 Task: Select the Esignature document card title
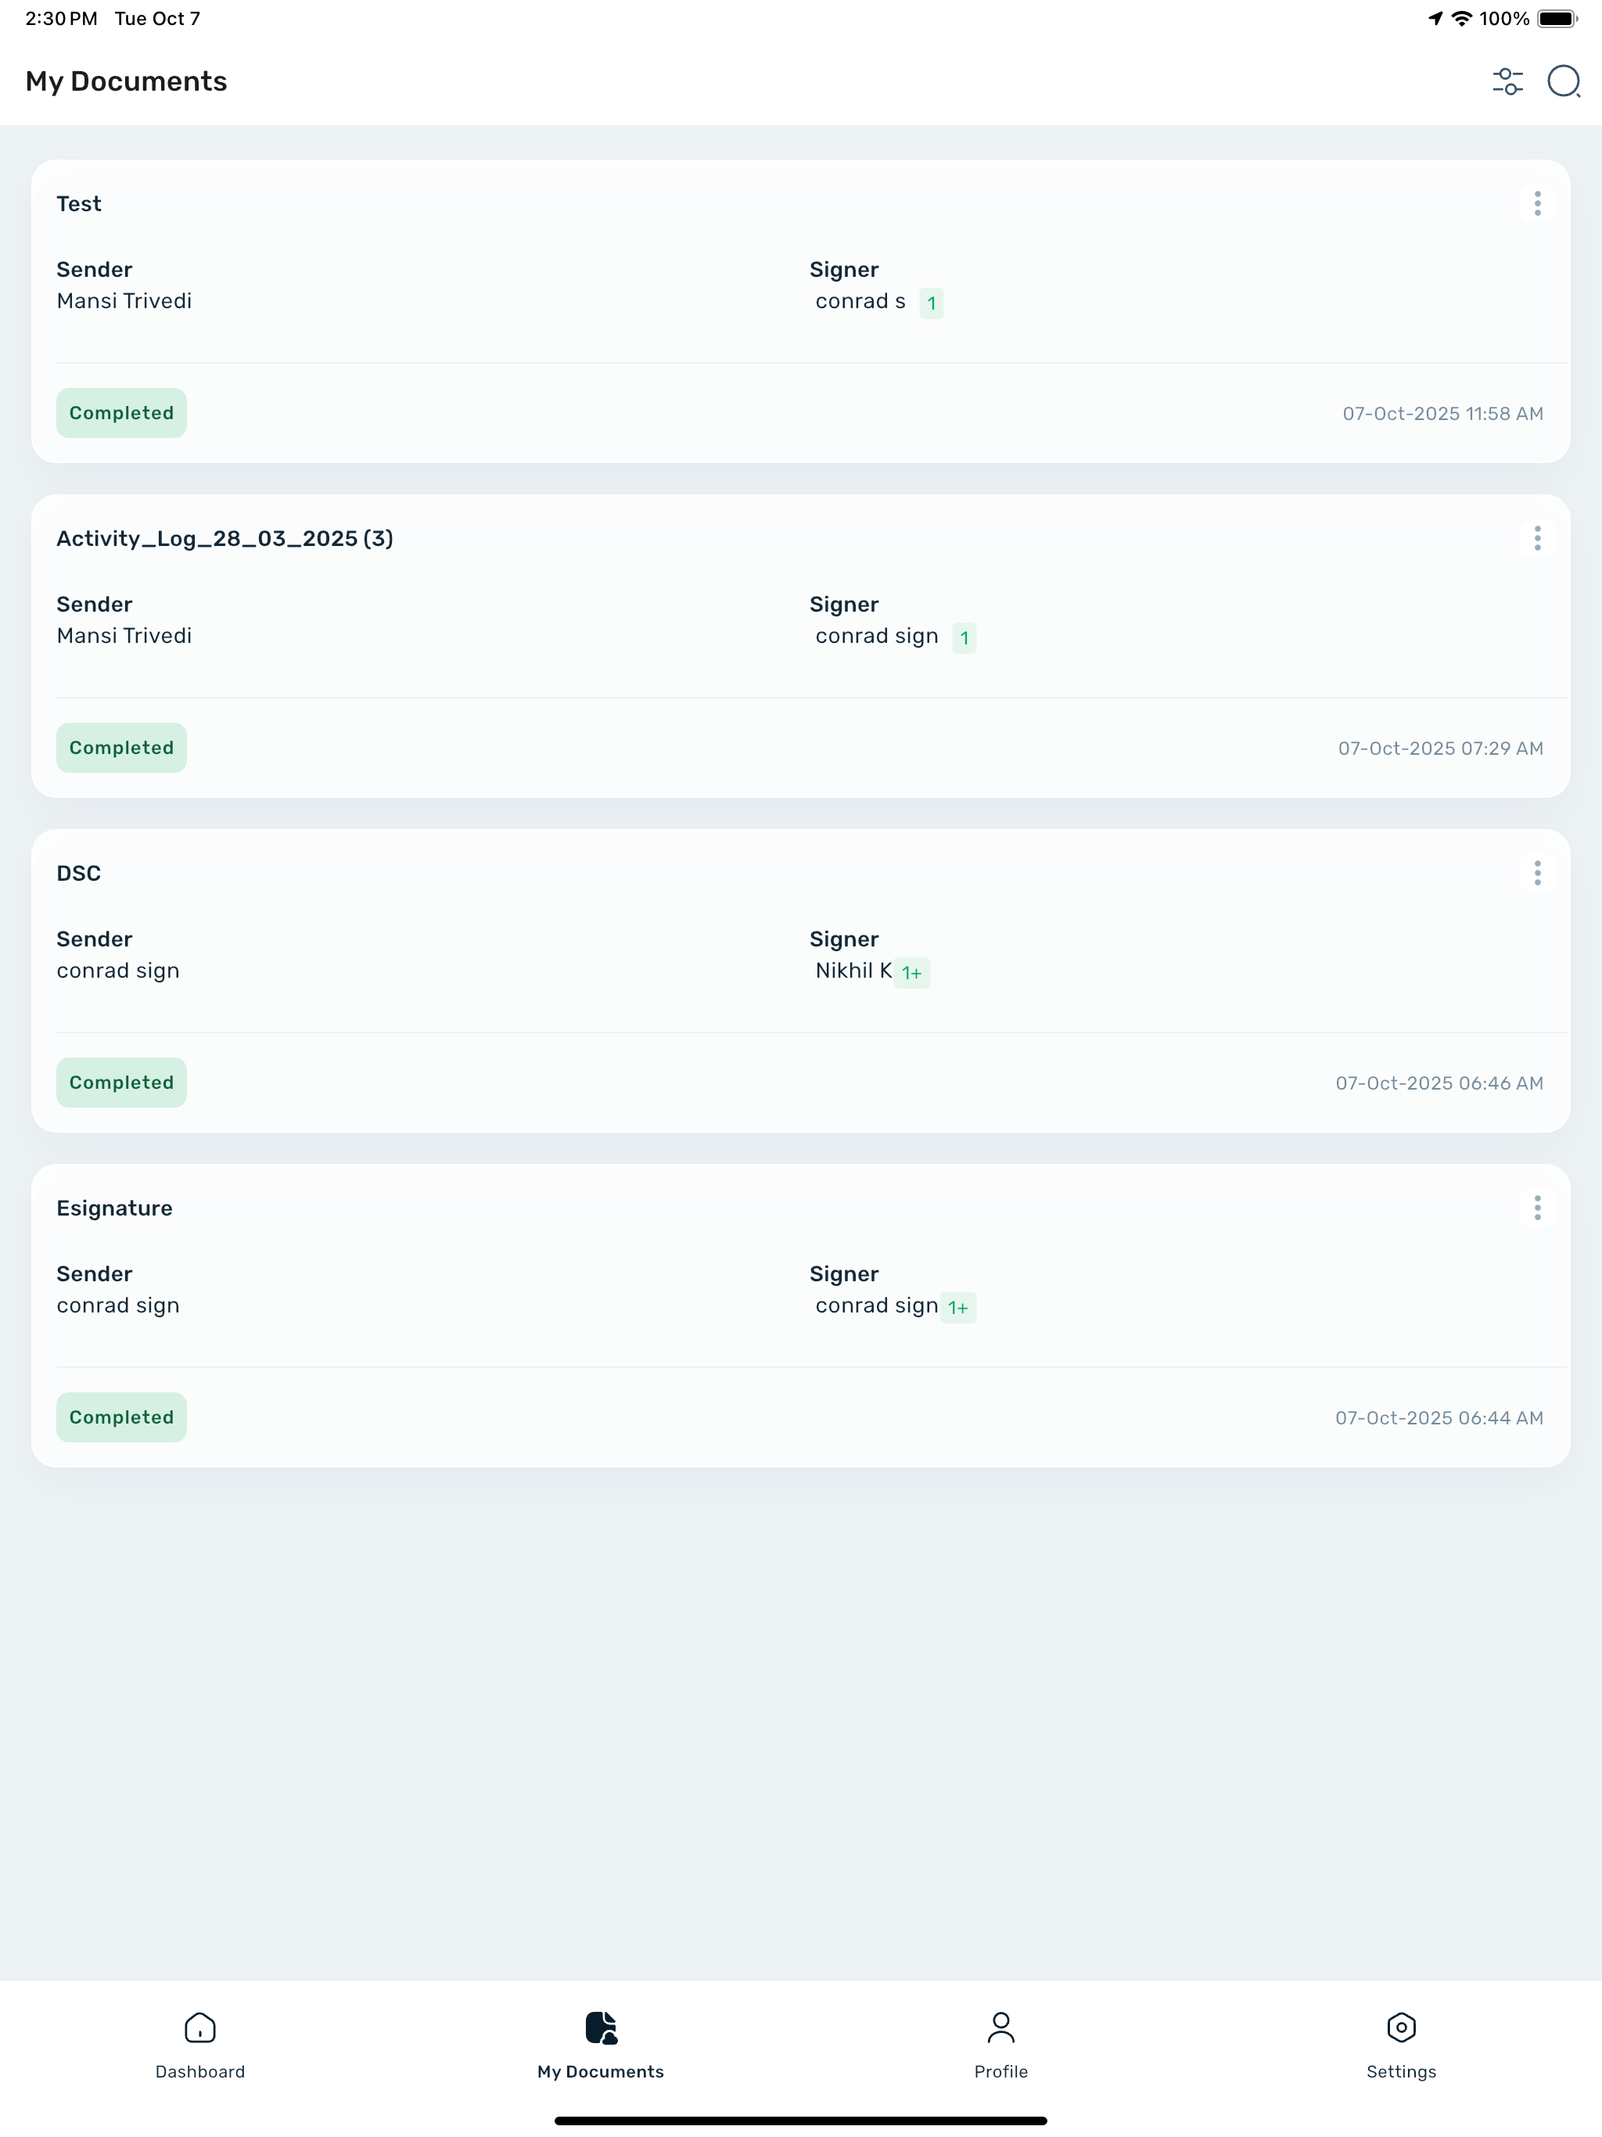click(x=114, y=1209)
